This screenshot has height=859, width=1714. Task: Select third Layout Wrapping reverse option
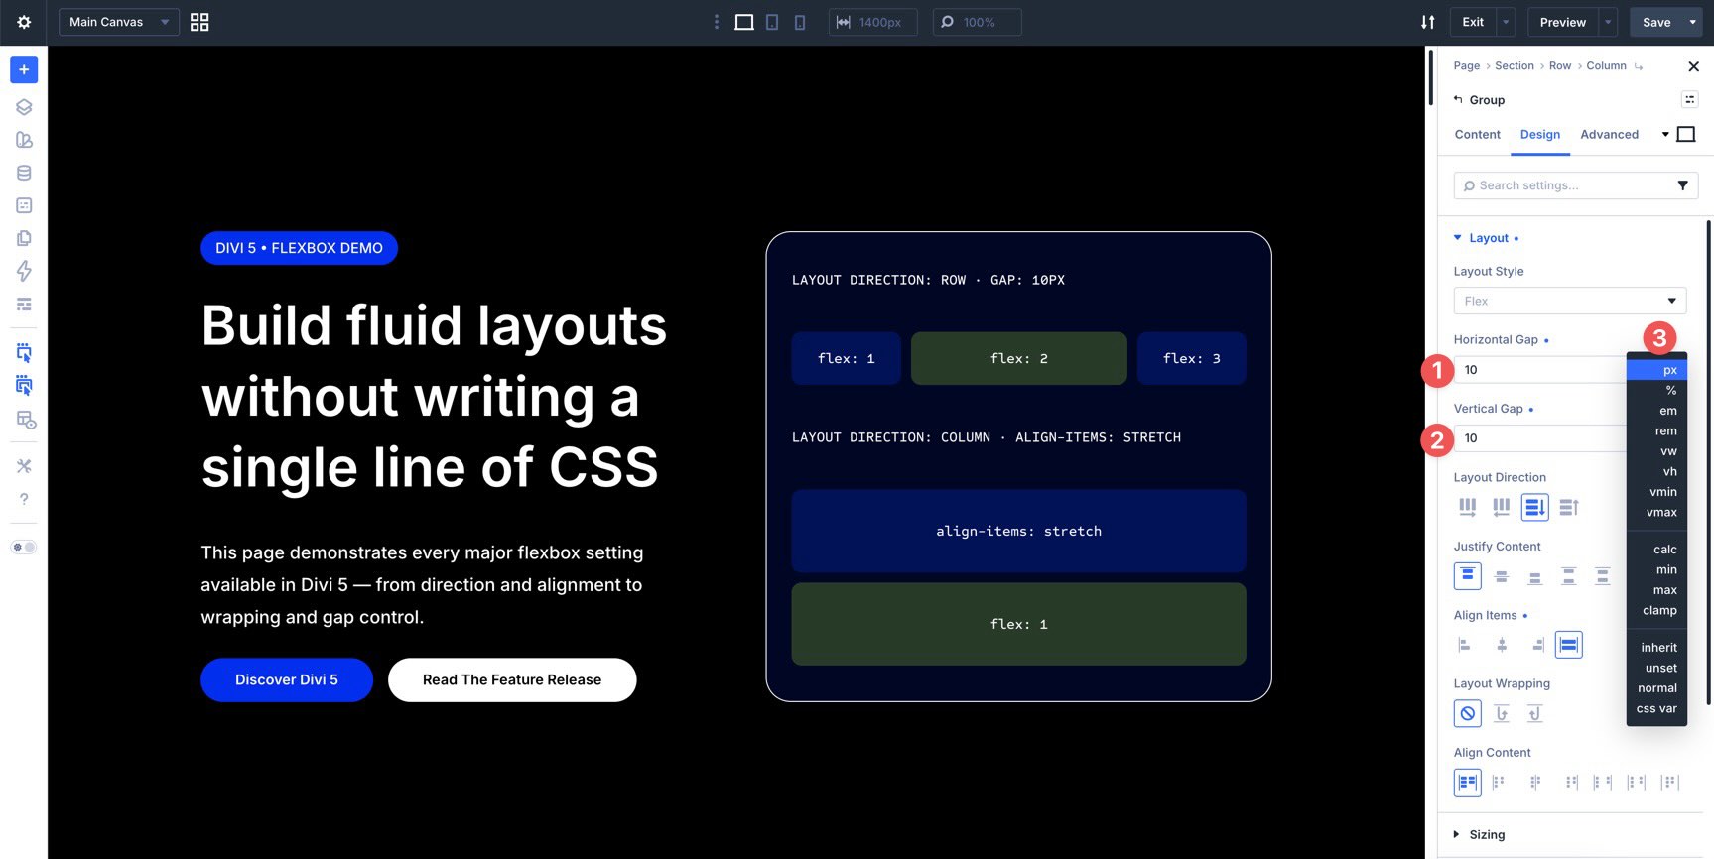(1535, 713)
